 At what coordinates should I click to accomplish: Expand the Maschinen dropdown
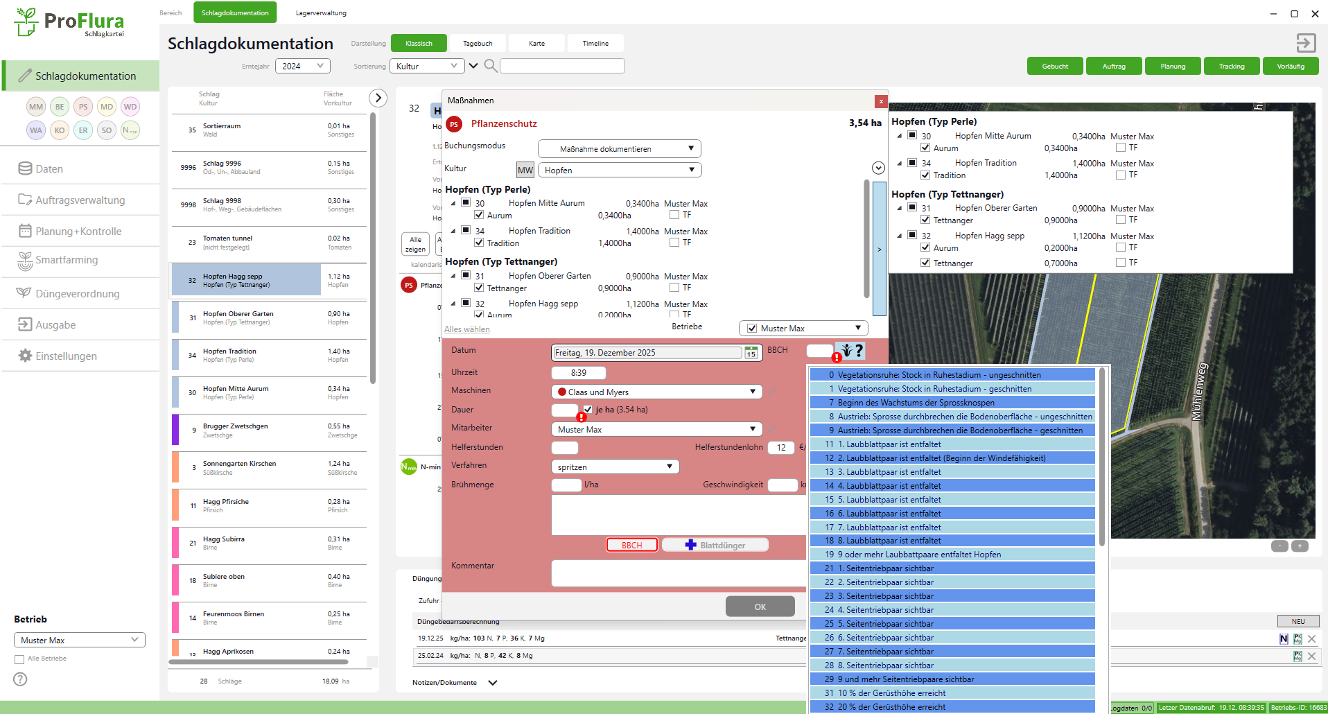(752, 392)
